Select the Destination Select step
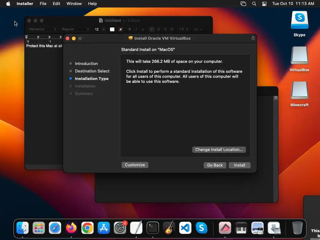 [x=92, y=71]
